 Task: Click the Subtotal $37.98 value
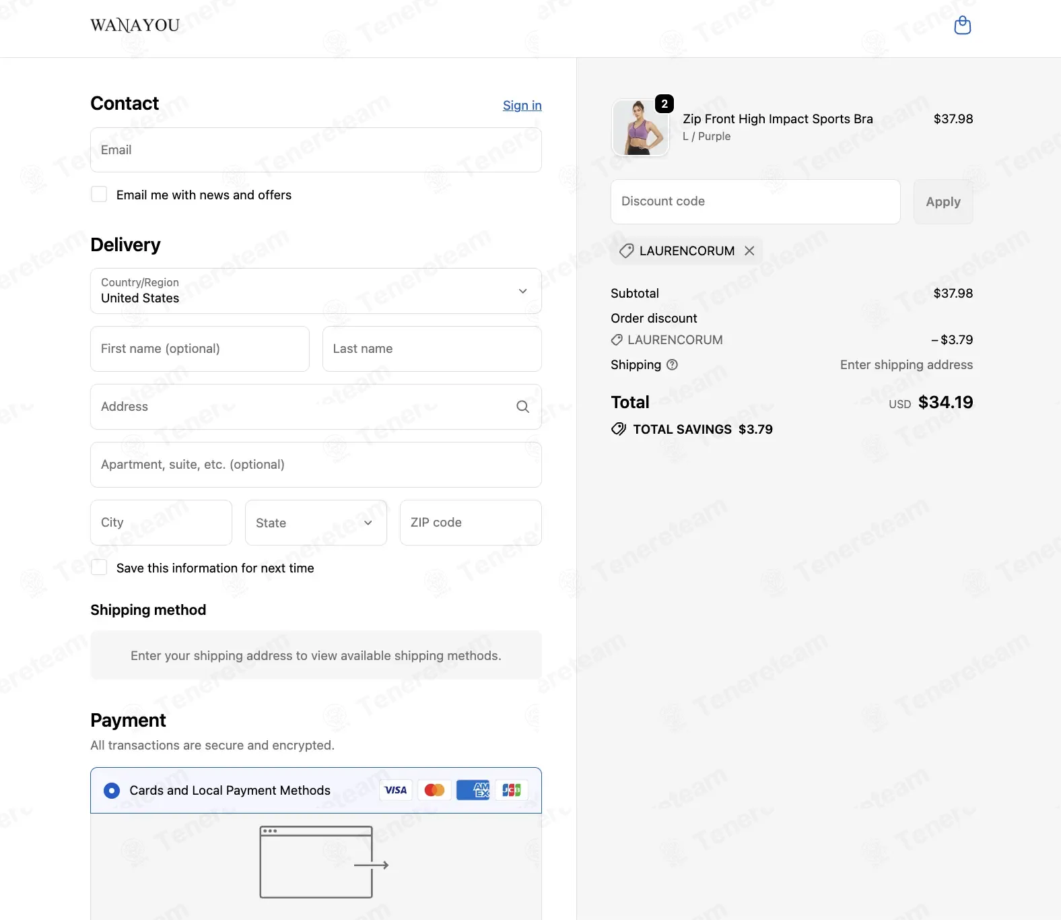tap(953, 293)
